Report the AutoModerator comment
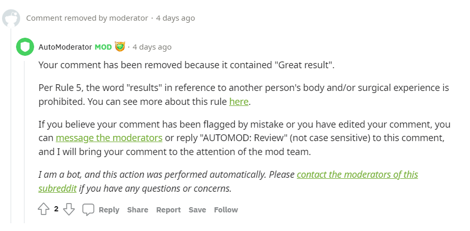 pos(169,210)
